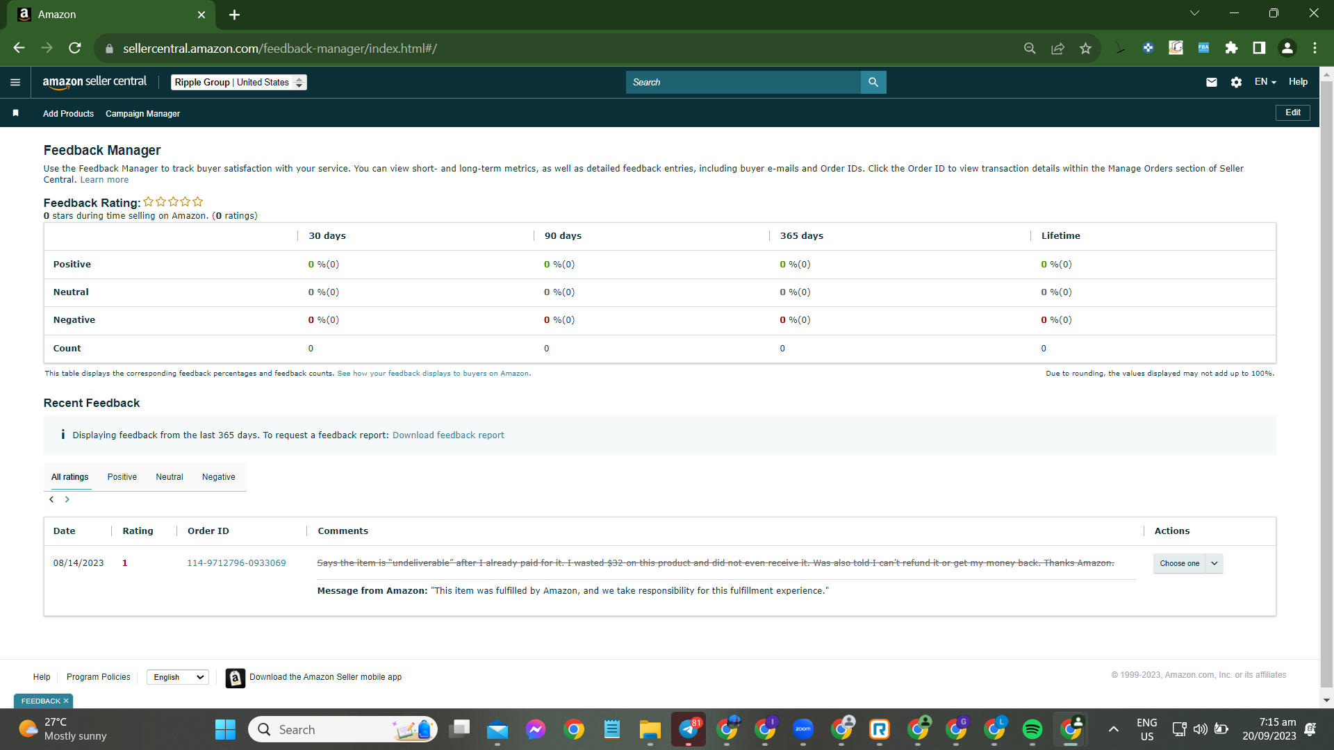This screenshot has width=1334, height=750.
Task: Click the feedback date 08/14/2023
Action: pos(79,563)
